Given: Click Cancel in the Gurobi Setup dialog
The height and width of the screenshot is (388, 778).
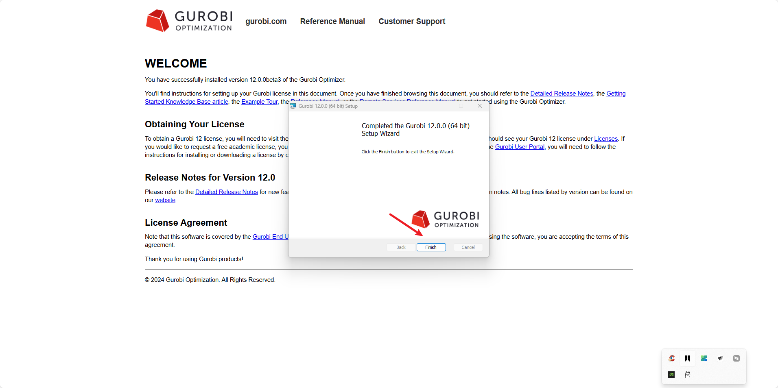Looking at the screenshot, I should [468, 247].
